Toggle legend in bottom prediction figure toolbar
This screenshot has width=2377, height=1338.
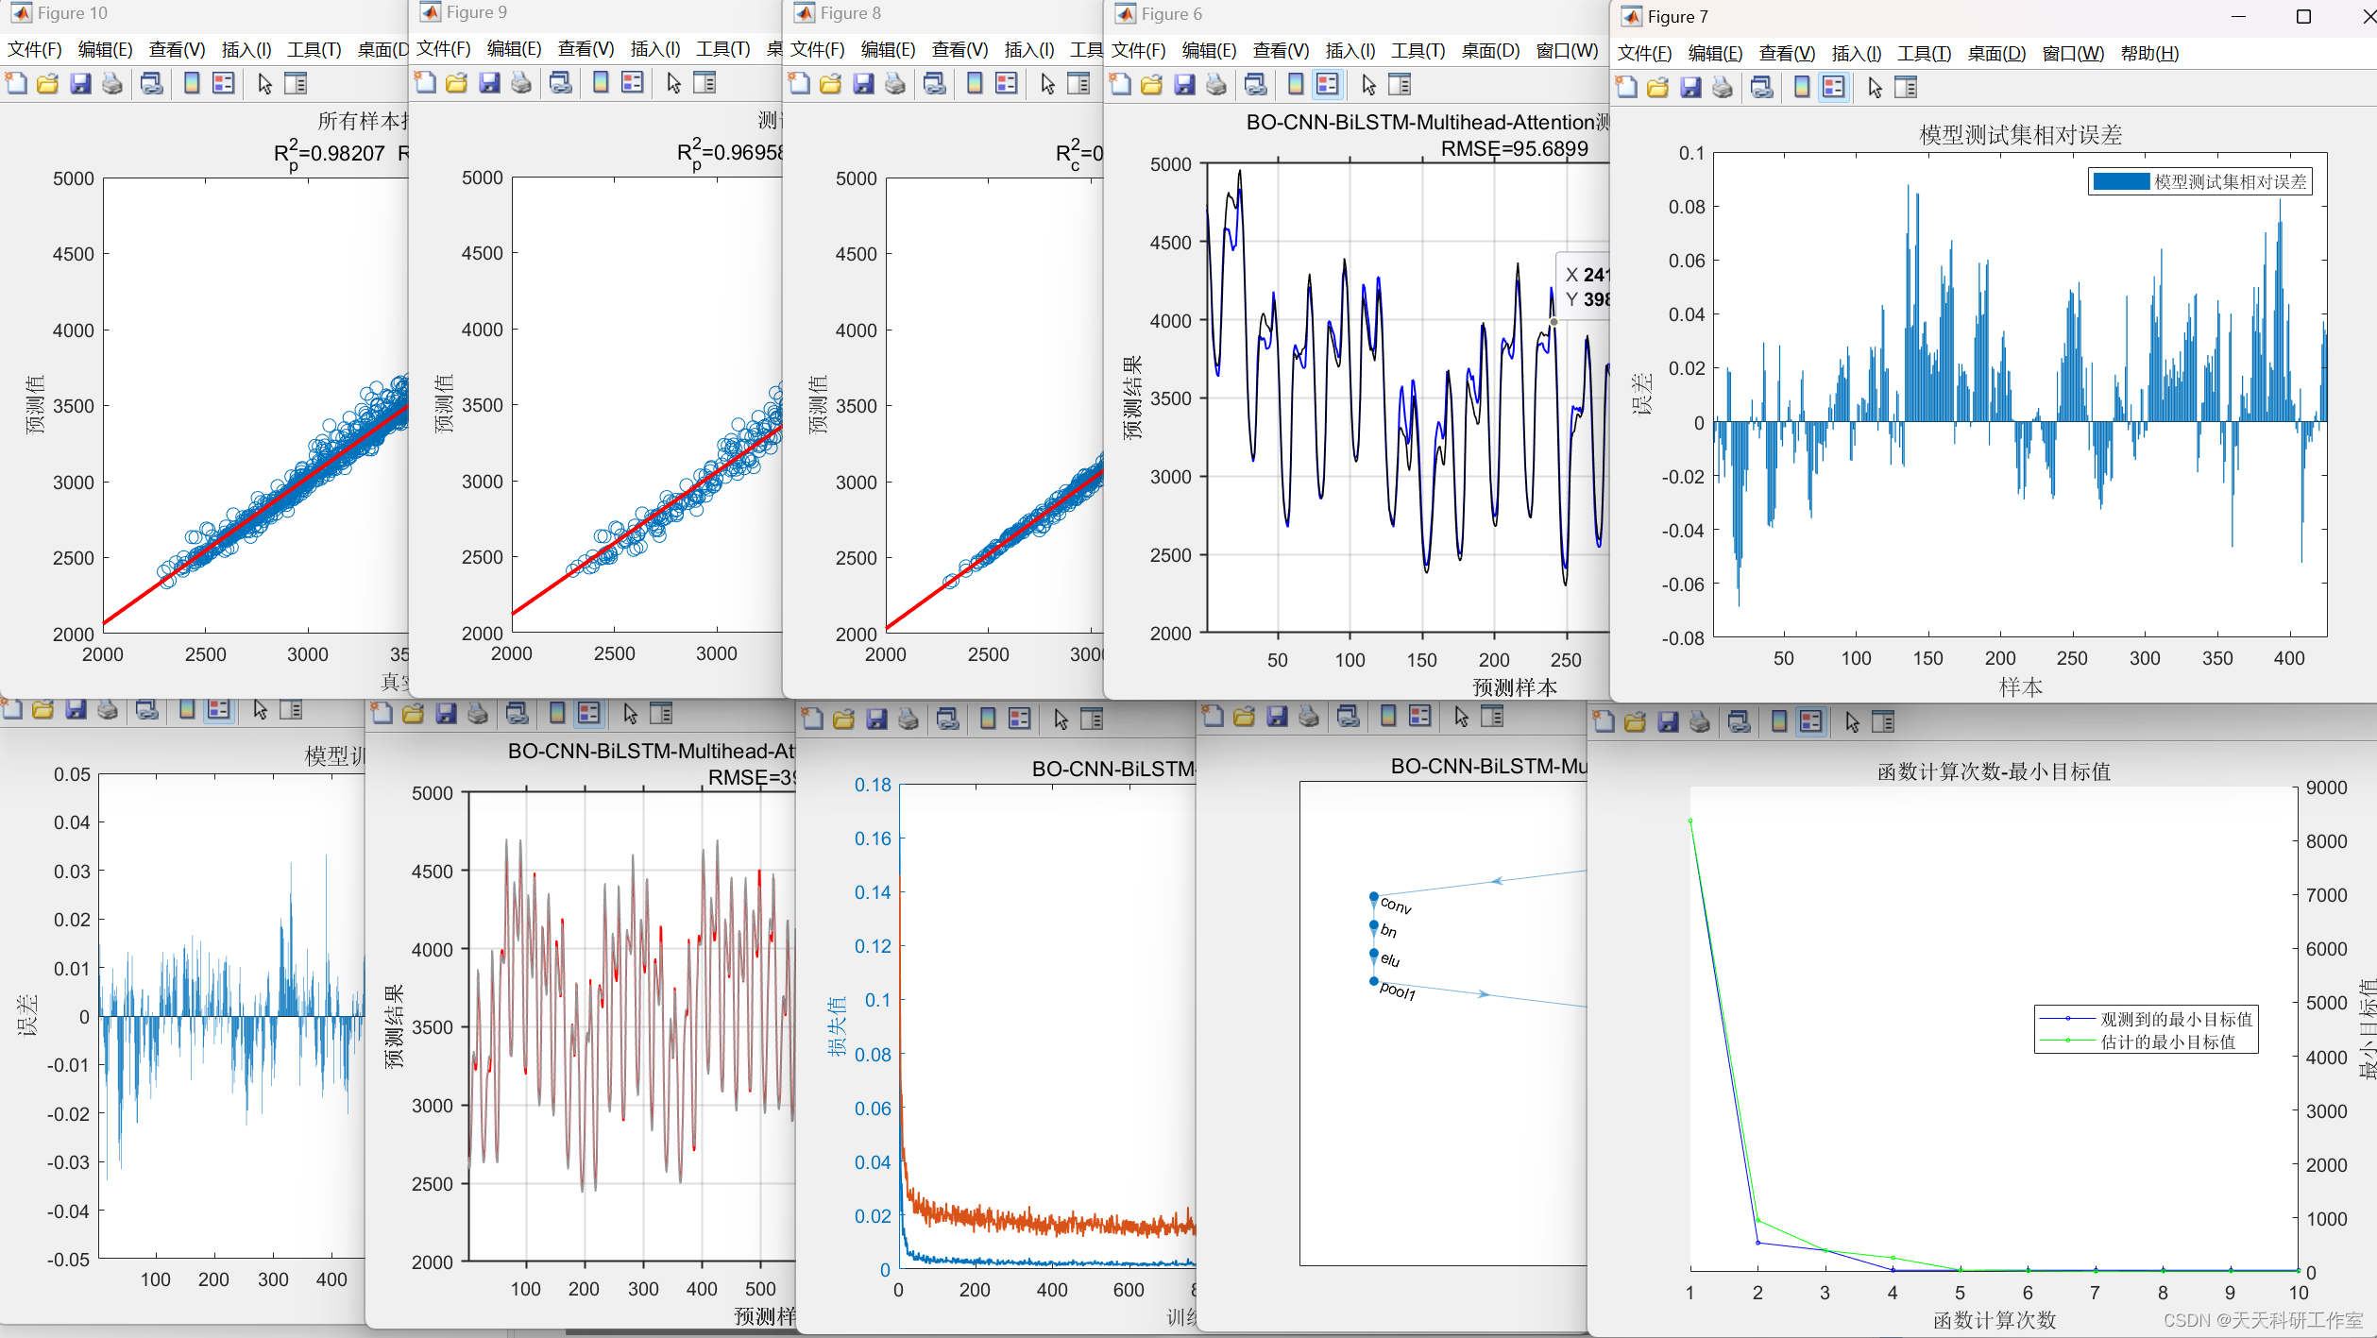click(588, 713)
